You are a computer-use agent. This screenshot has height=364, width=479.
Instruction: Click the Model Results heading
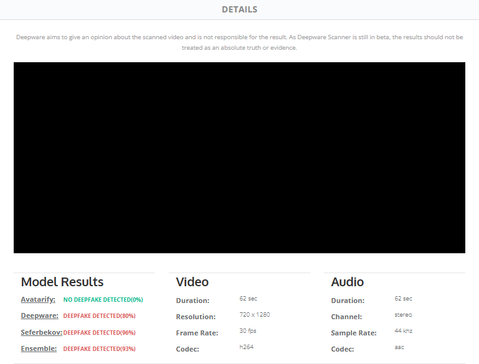(62, 282)
